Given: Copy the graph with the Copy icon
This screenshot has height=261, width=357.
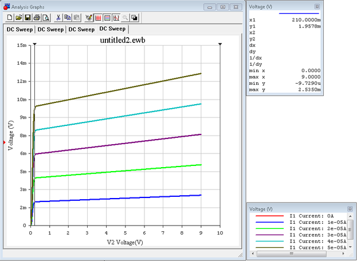Looking at the screenshot, I should point(66,18).
